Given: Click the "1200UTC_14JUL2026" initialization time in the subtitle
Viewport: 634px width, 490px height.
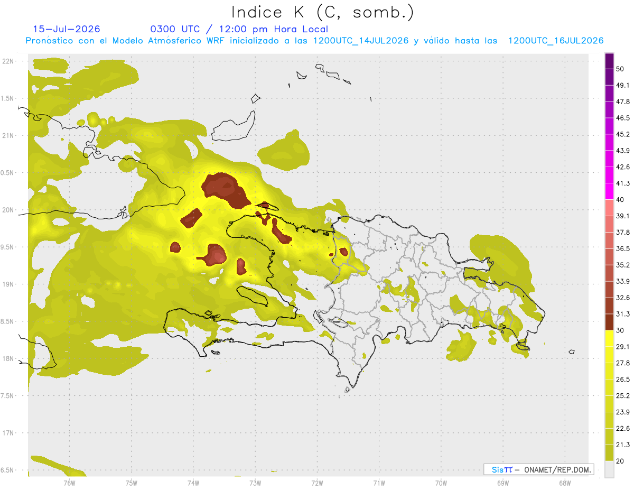Looking at the screenshot, I should click(x=361, y=41).
